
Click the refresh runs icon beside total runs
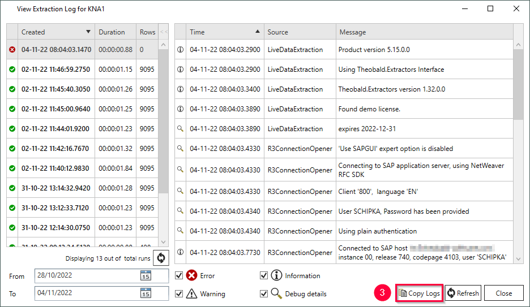161,258
